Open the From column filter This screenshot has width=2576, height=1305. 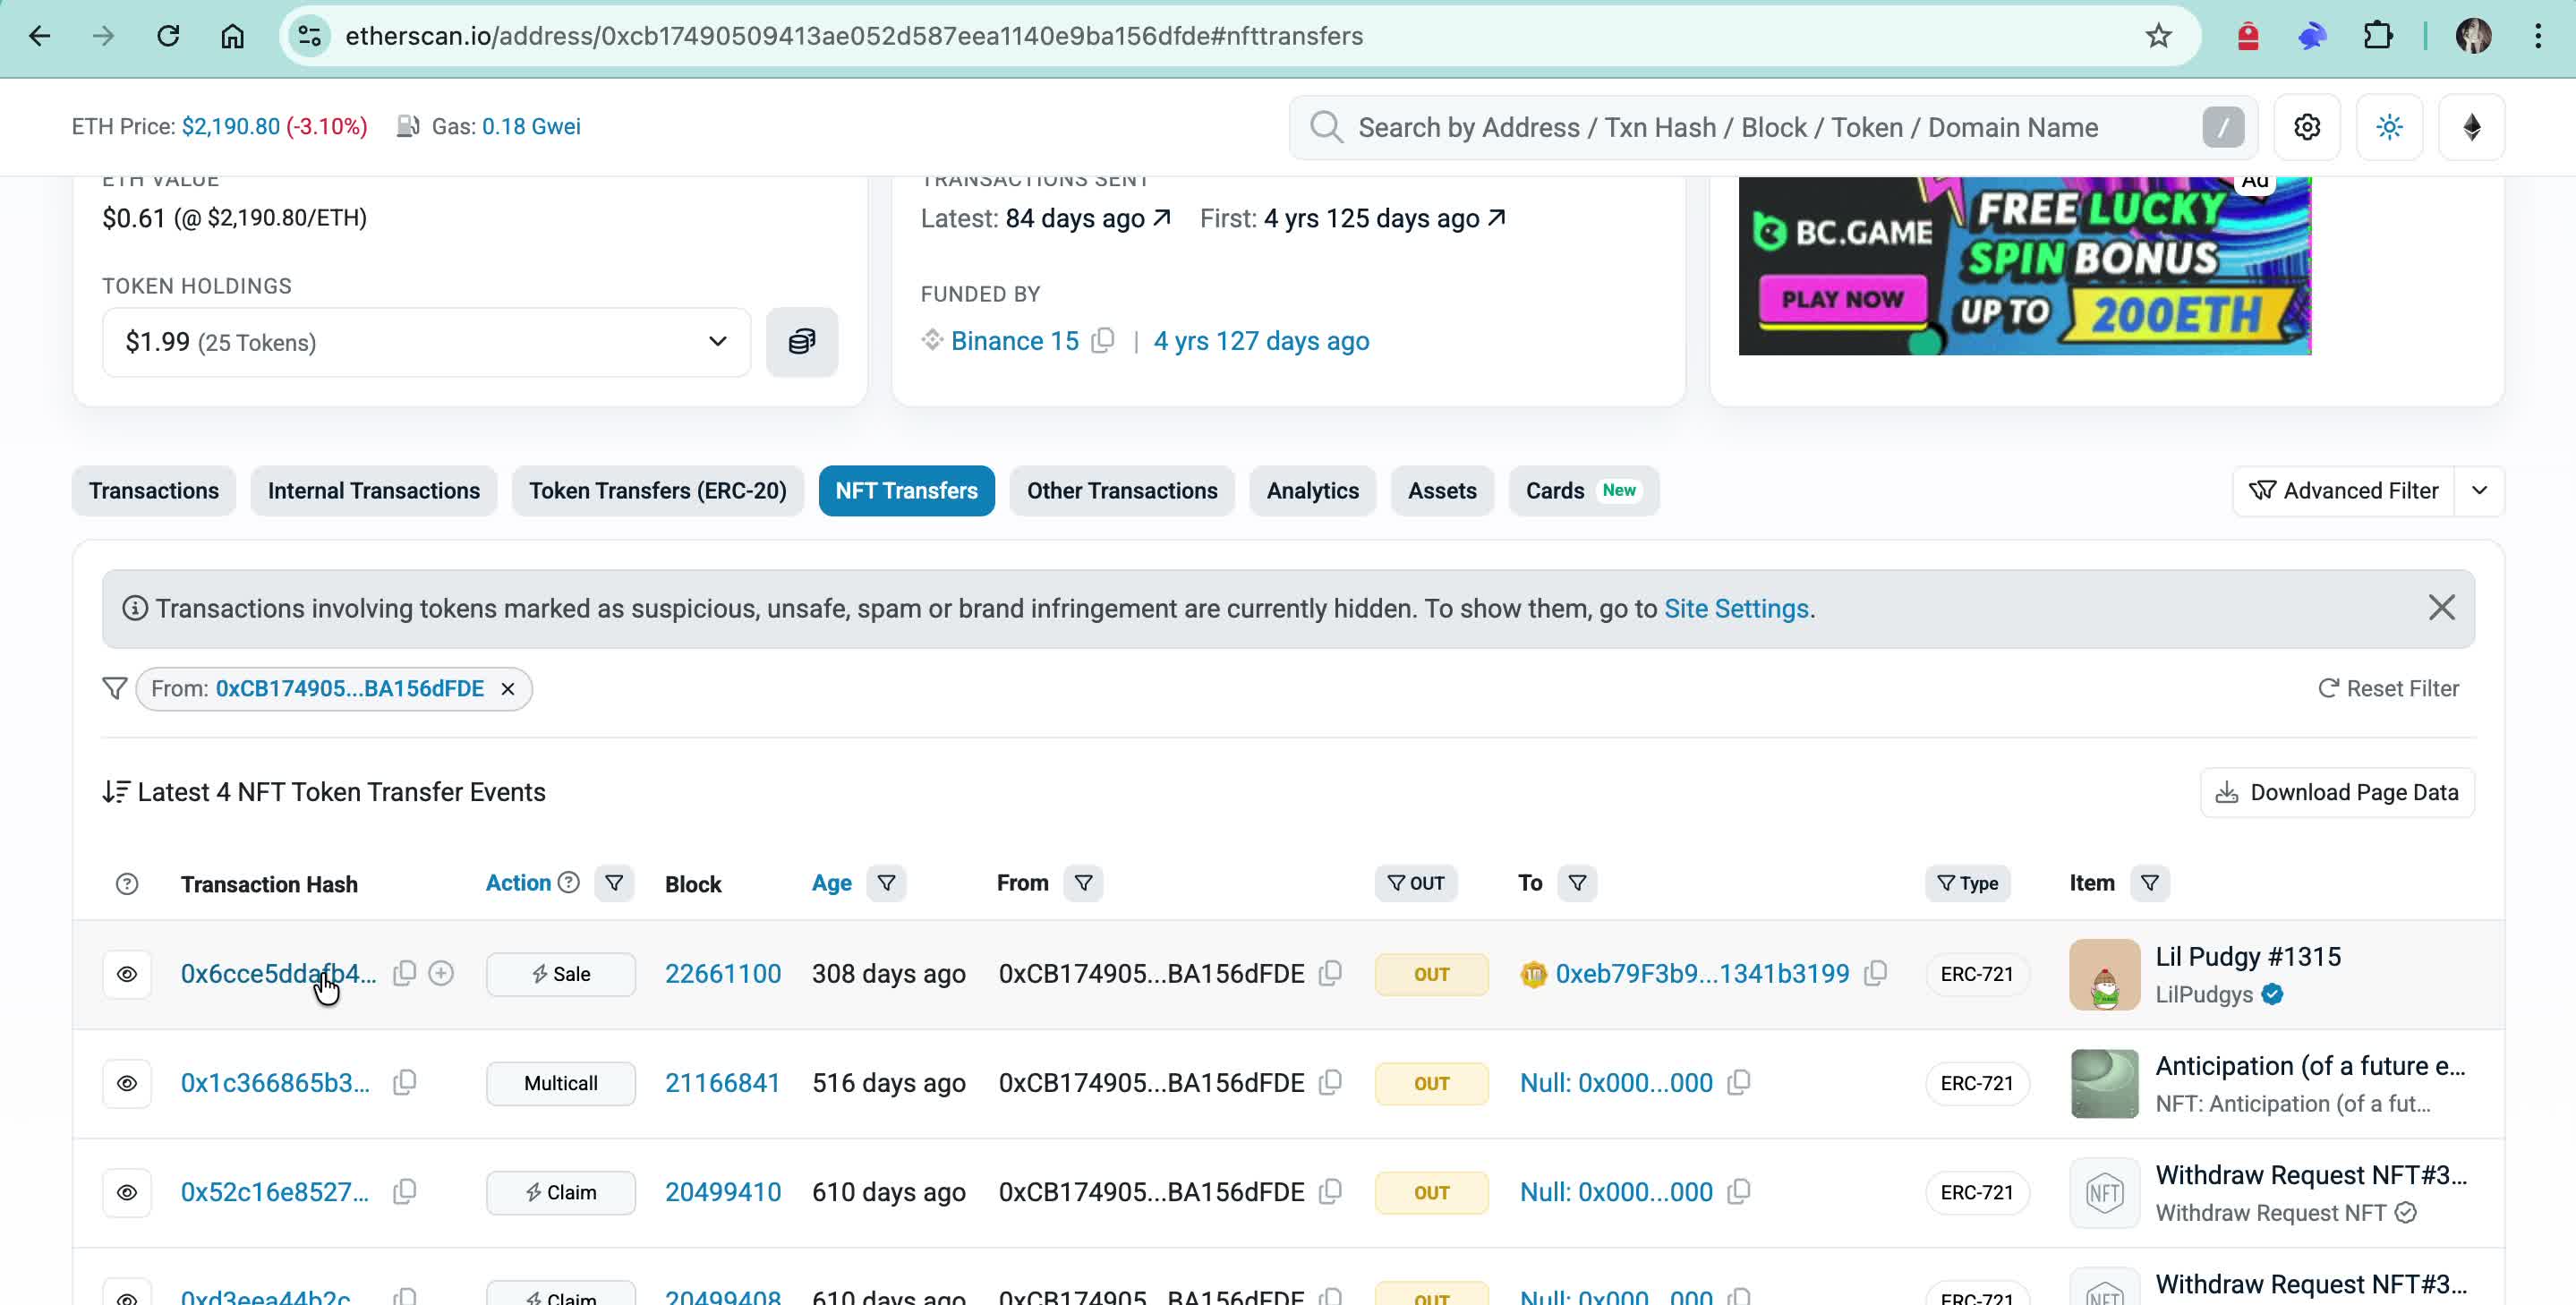coord(1083,883)
